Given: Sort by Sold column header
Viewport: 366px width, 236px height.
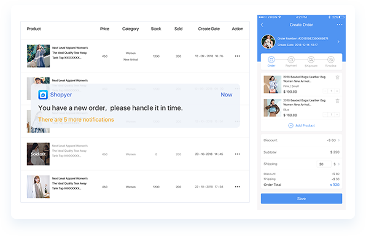Looking at the screenshot, I should (178, 29).
